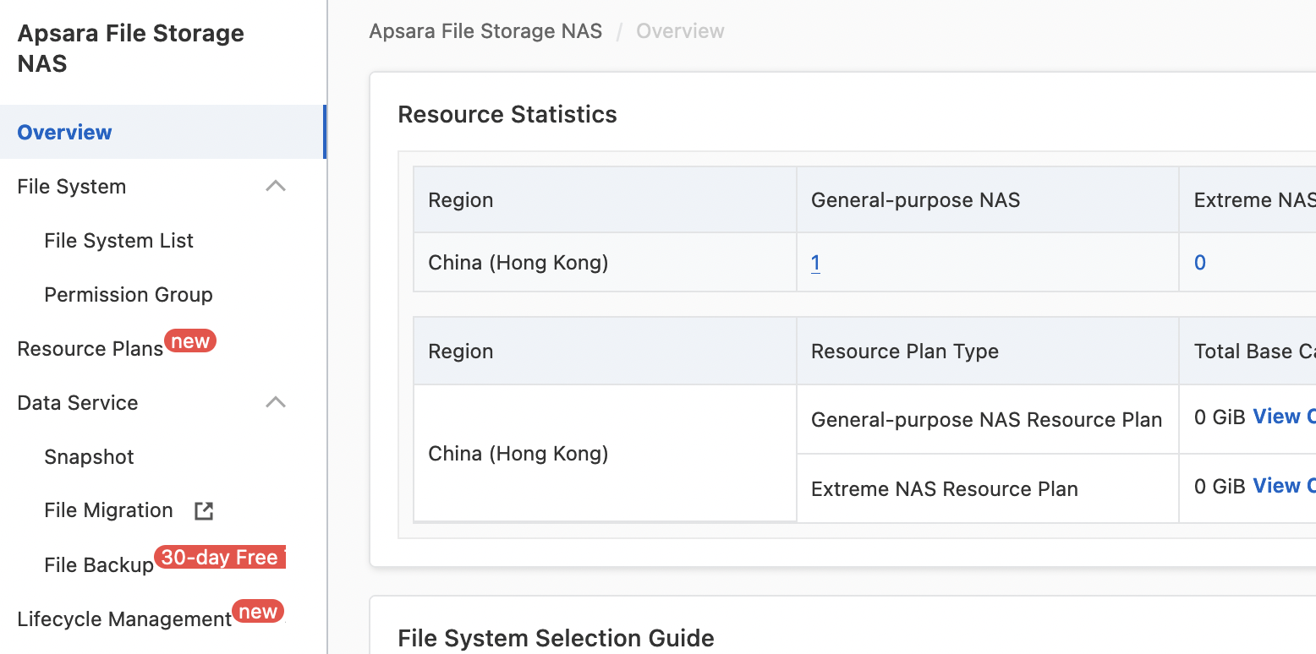The image size is (1316, 654).
Task: Open Extreme NAS count link 0
Action: point(1199,263)
